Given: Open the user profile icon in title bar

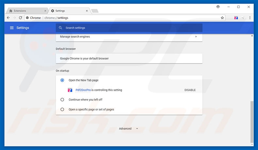Looking at the screenshot, I should click(218, 7).
